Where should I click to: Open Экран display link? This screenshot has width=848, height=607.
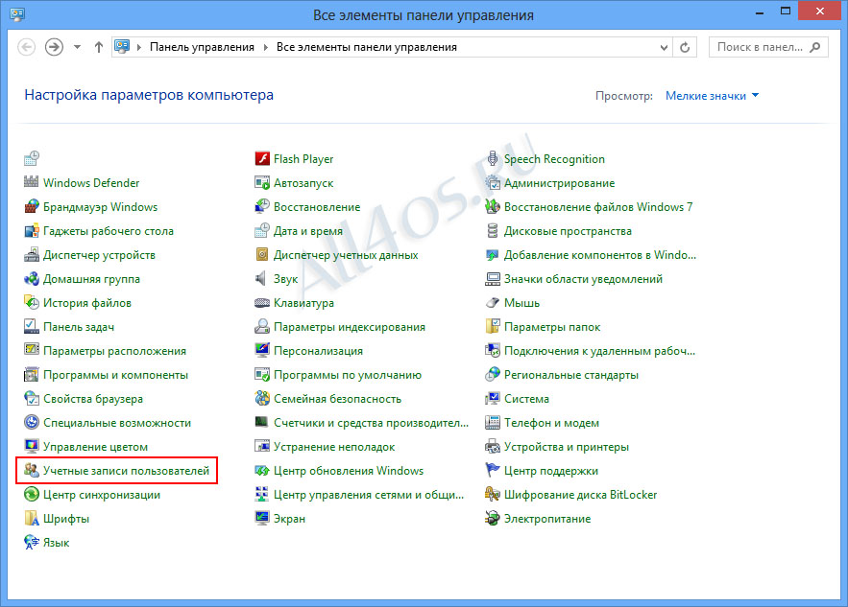289,519
